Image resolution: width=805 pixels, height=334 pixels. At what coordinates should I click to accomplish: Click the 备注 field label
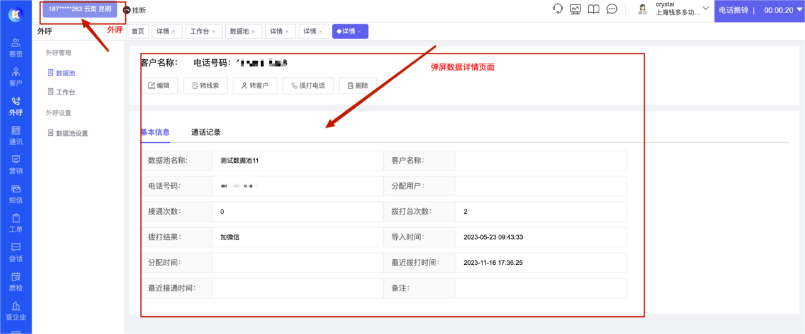[x=401, y=288]
